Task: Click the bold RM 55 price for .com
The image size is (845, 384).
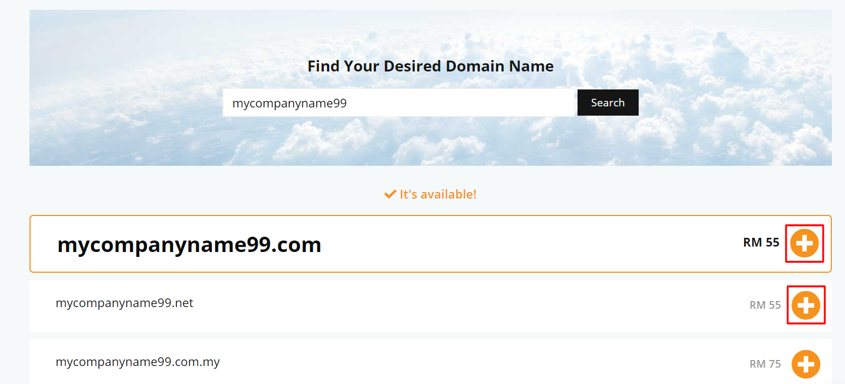Action: pos(761,242)
